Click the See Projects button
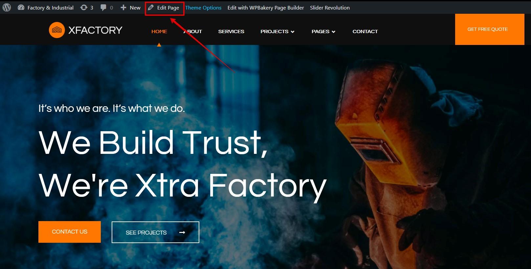 (146, 232)
